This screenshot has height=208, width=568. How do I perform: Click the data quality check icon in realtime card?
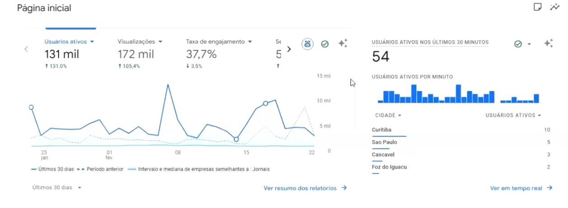coord(518,44)
